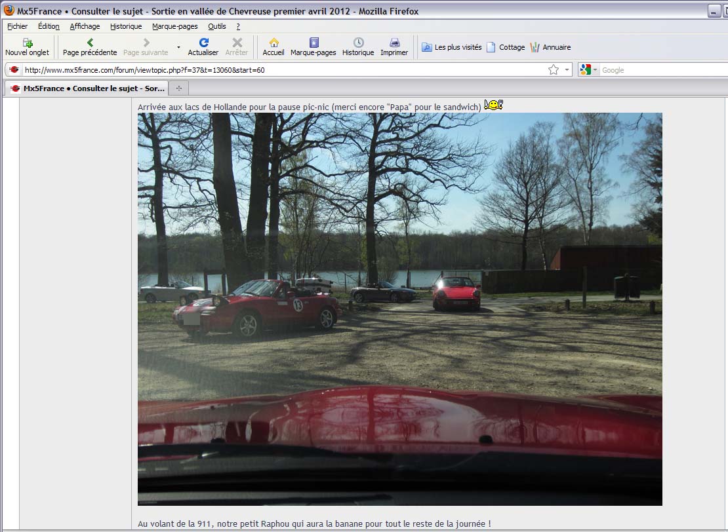Expand the navigation history dropdown arrow
The image size is (728, 532).
(x=178, y=47)
